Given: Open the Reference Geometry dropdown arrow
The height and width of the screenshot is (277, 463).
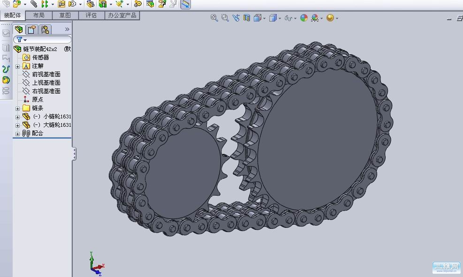Looking at the screenshot, I should click(128, 4).
